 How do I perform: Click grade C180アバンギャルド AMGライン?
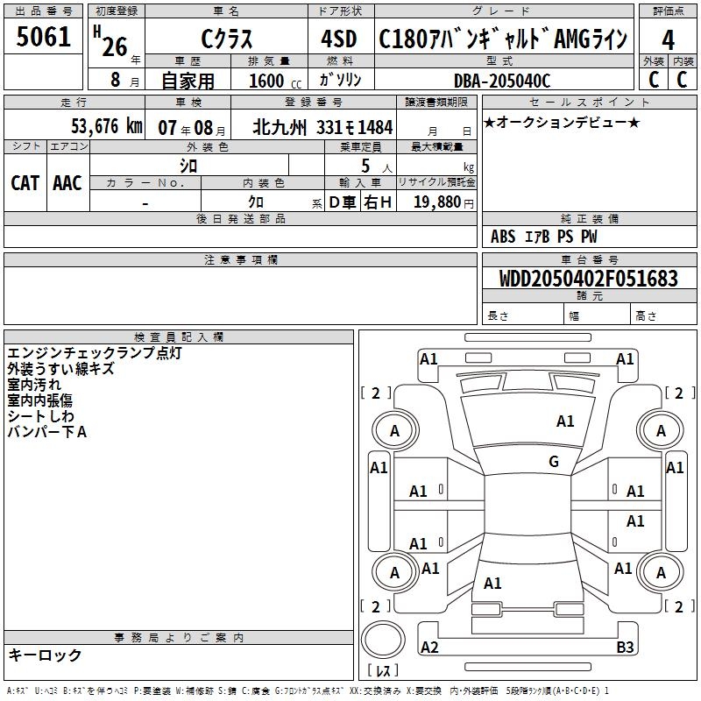(x=503, y=39)
